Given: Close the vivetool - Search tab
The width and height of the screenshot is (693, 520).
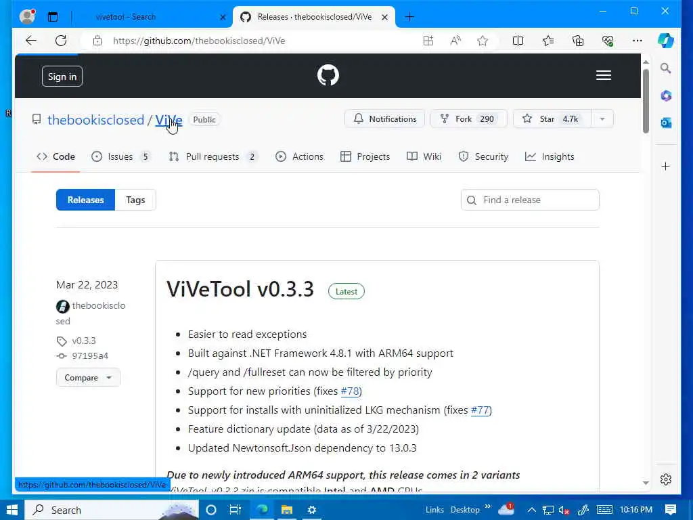Looking at the screenshot, I should [223, 17].
